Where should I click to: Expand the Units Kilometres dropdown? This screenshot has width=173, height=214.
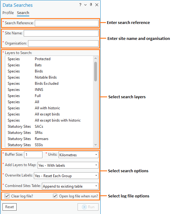pyautogui.click(x=78, y=155)
